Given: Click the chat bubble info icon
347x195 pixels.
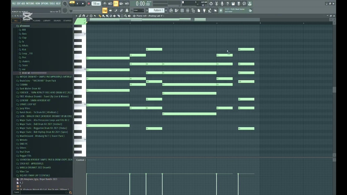Looking at the screenshot, I should click(244, 4).
